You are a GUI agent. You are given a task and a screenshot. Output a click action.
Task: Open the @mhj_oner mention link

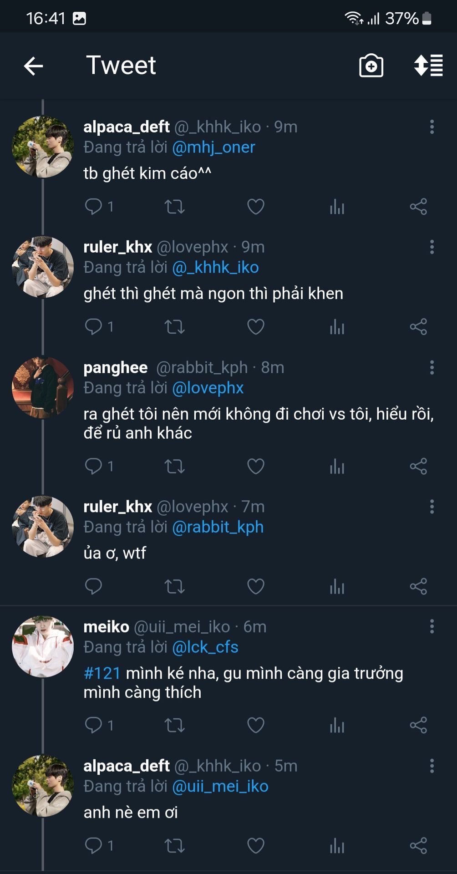tap(213, 147)
